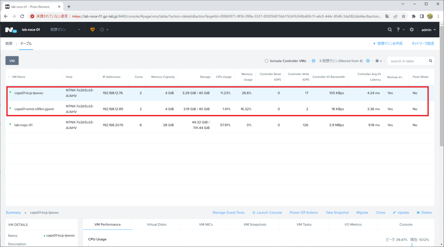Switch to the 概要 view
The height and width of the screenshot is (247, 444).
(9, 44)
